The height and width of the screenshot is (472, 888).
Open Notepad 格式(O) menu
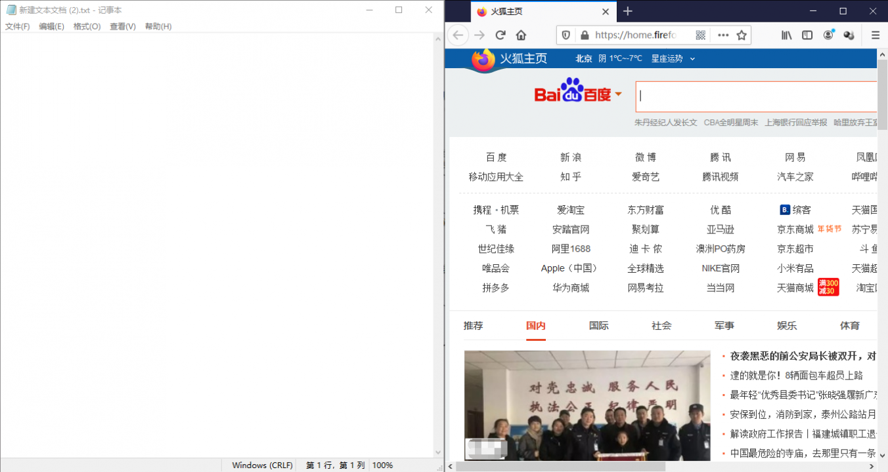pos(87,26)
